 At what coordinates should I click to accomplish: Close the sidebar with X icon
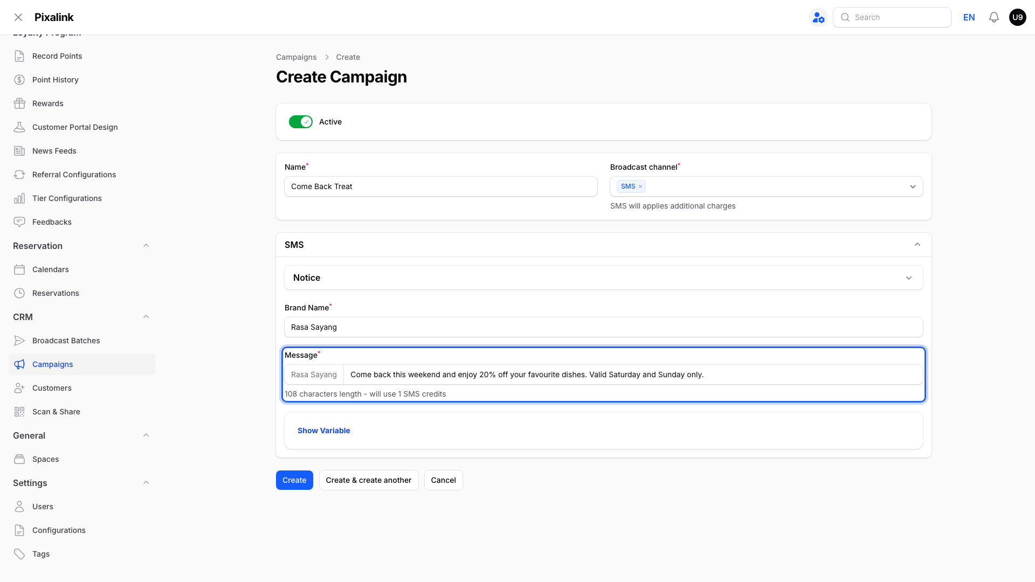(18, 17)
